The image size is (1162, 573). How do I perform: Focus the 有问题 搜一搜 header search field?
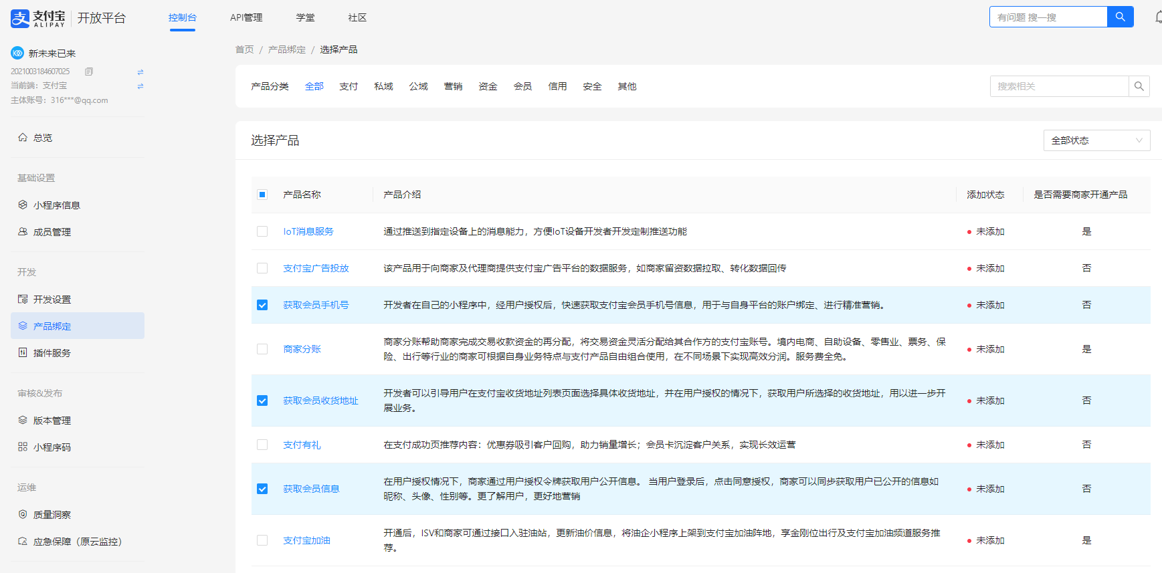tap(1048, 17)
